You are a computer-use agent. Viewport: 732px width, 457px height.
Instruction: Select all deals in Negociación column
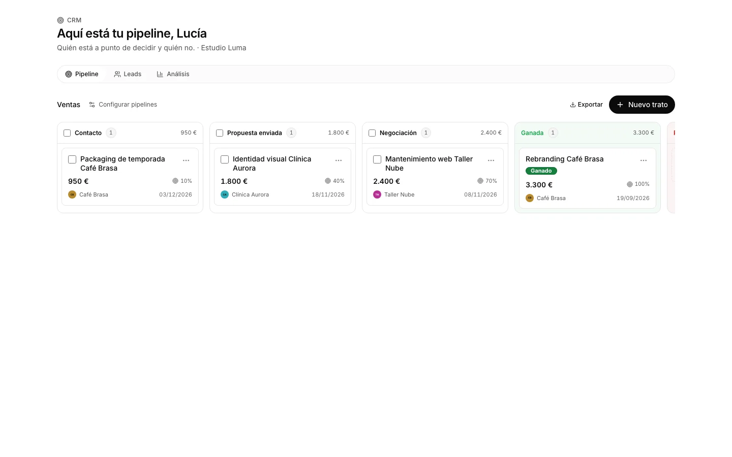coord(372,133)
